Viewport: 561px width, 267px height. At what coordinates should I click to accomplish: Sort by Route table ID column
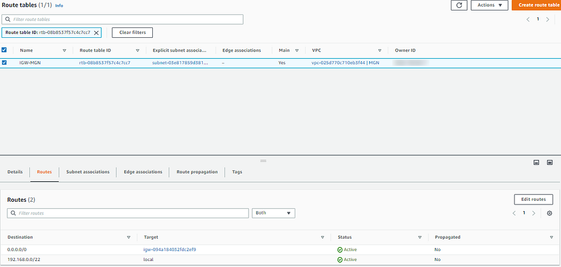[138, 50]
